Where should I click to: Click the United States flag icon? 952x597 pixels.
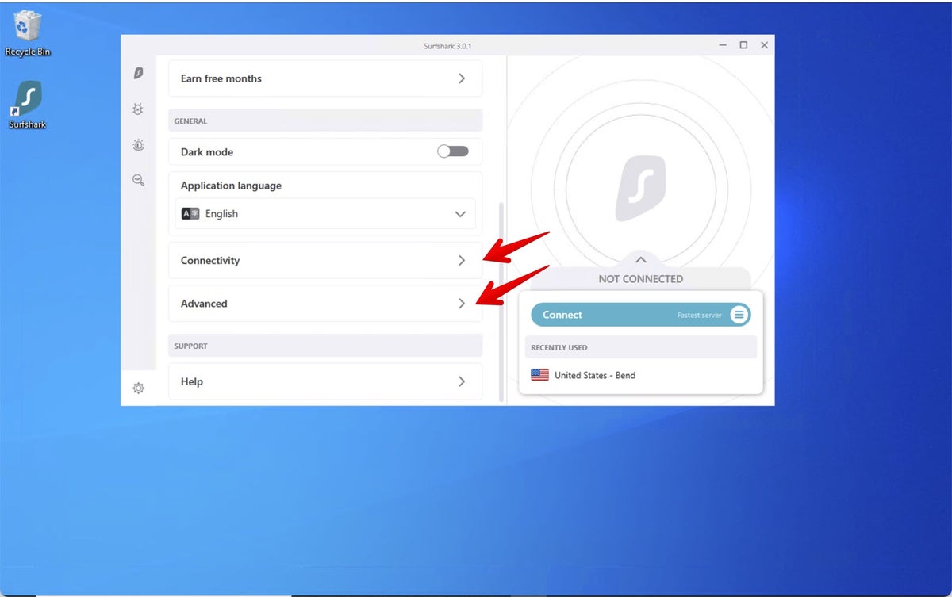tap(539, 375)
